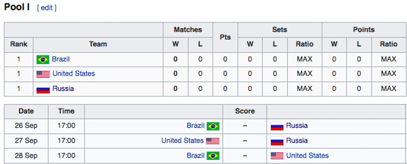Open Brazil link in the standings table
Image resolution: width=407 pixels, height=164 pixels.
pyautogui.click(x=61, y=59)
